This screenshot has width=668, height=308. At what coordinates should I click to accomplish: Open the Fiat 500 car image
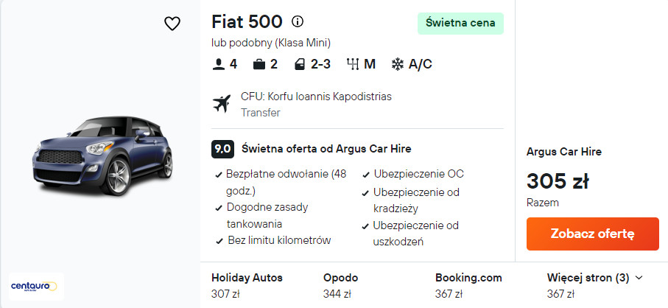click(x=102, y=156)
